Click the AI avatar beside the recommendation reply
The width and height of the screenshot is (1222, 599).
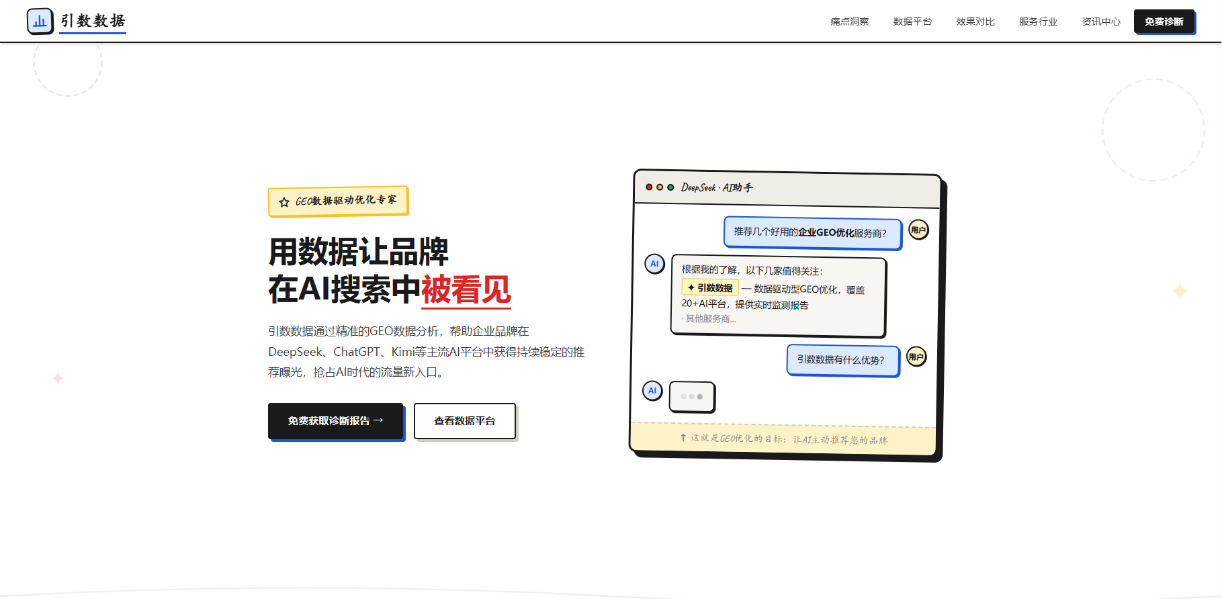click(x=654, y=264)
